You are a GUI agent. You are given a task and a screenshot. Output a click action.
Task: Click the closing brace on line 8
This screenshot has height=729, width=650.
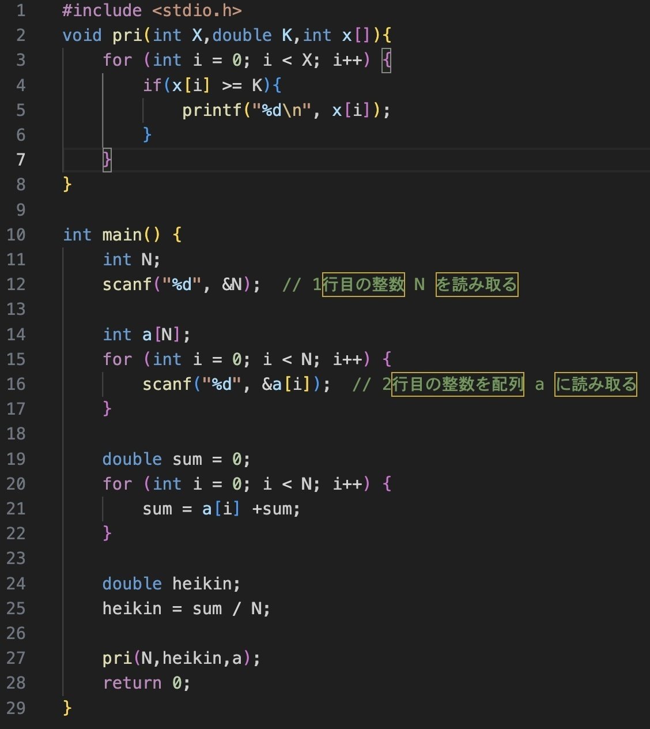(67, 185)
